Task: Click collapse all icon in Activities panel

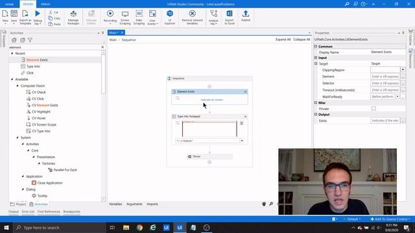Action: (23, 40)
